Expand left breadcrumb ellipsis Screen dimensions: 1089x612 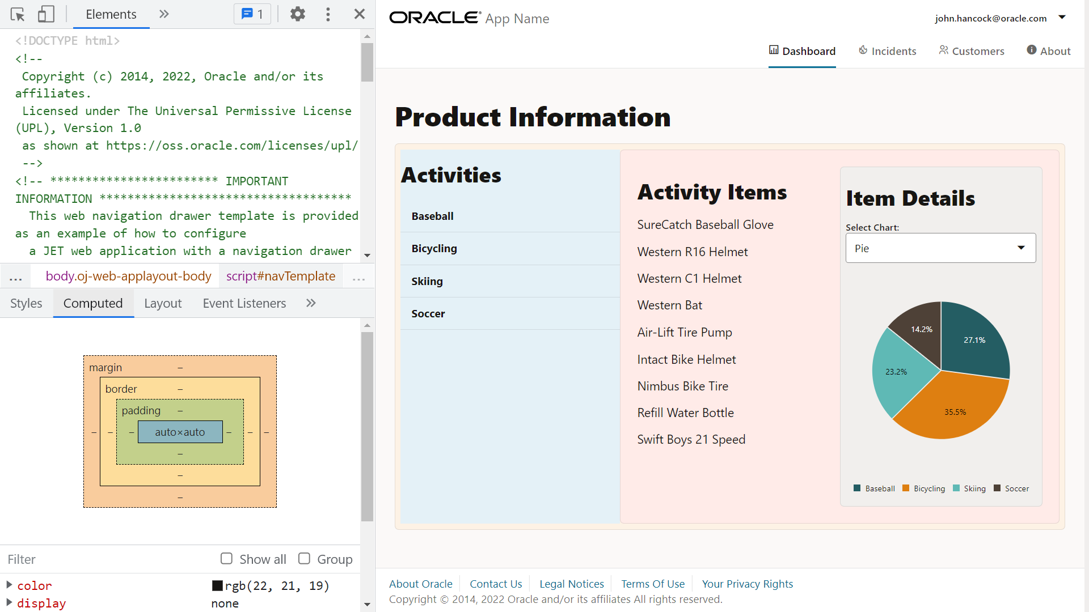[16, 277]
